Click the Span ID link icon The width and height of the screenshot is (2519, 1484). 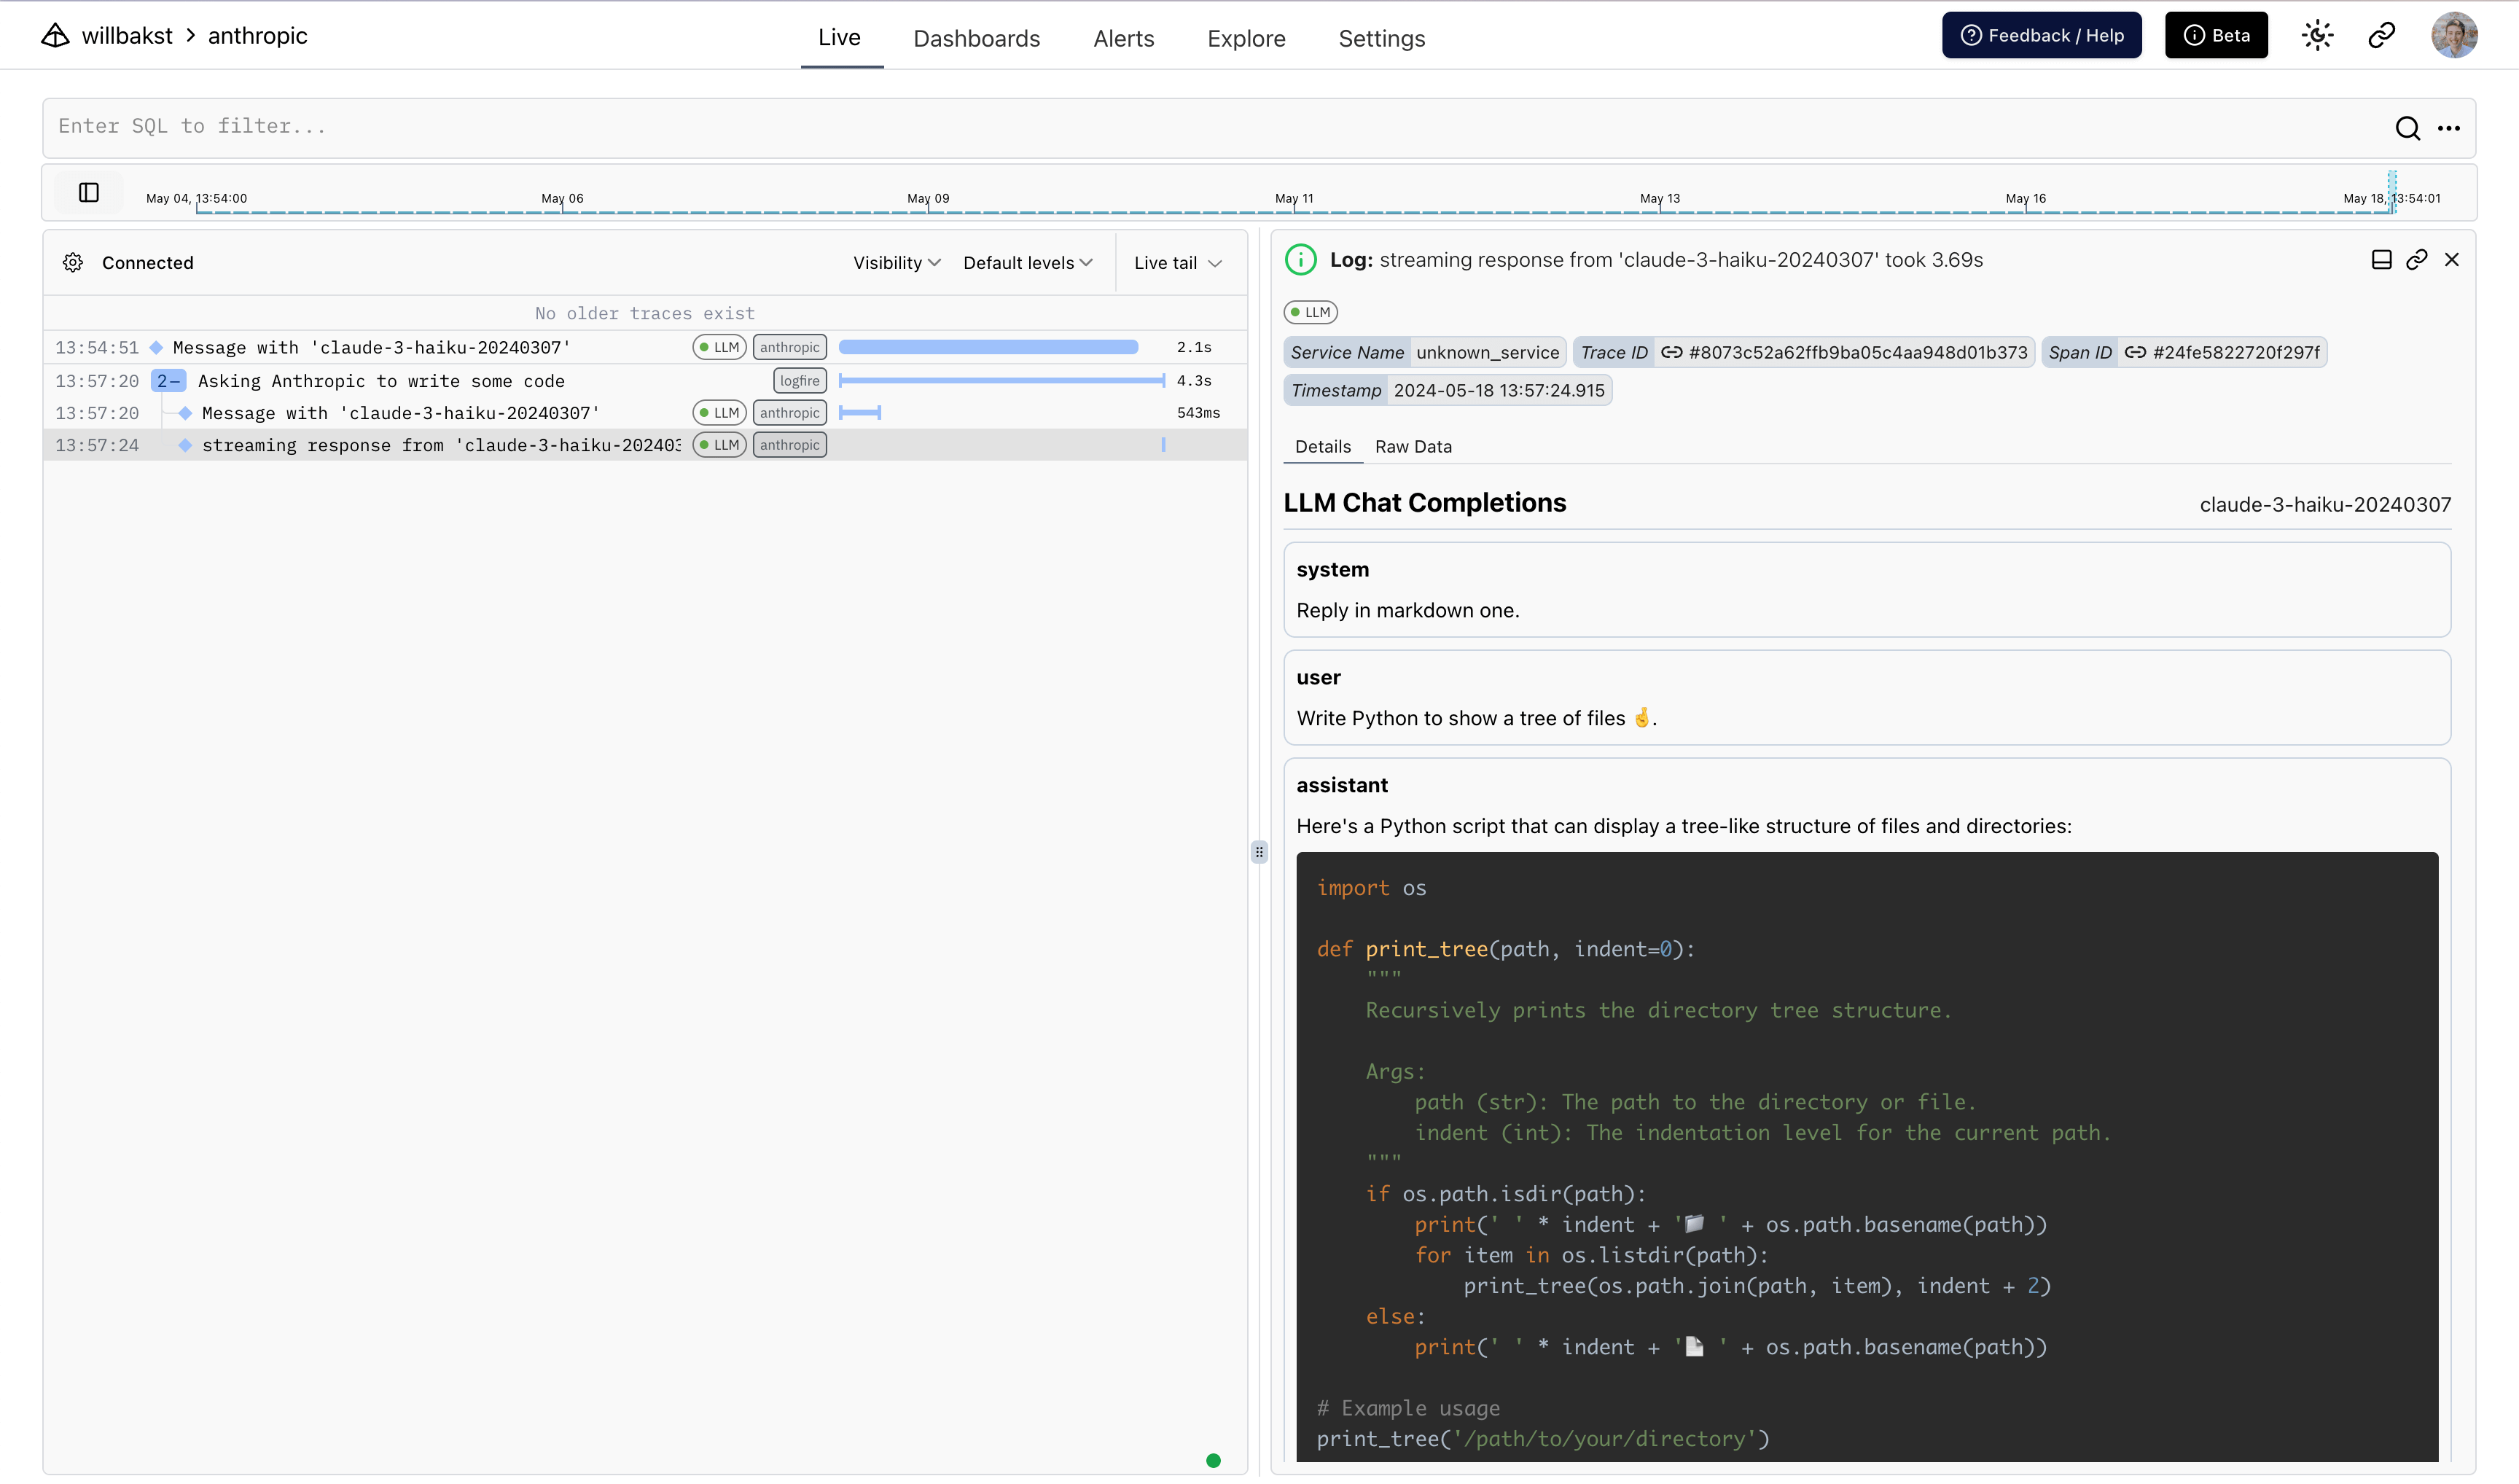click(x=2135, y=352)
